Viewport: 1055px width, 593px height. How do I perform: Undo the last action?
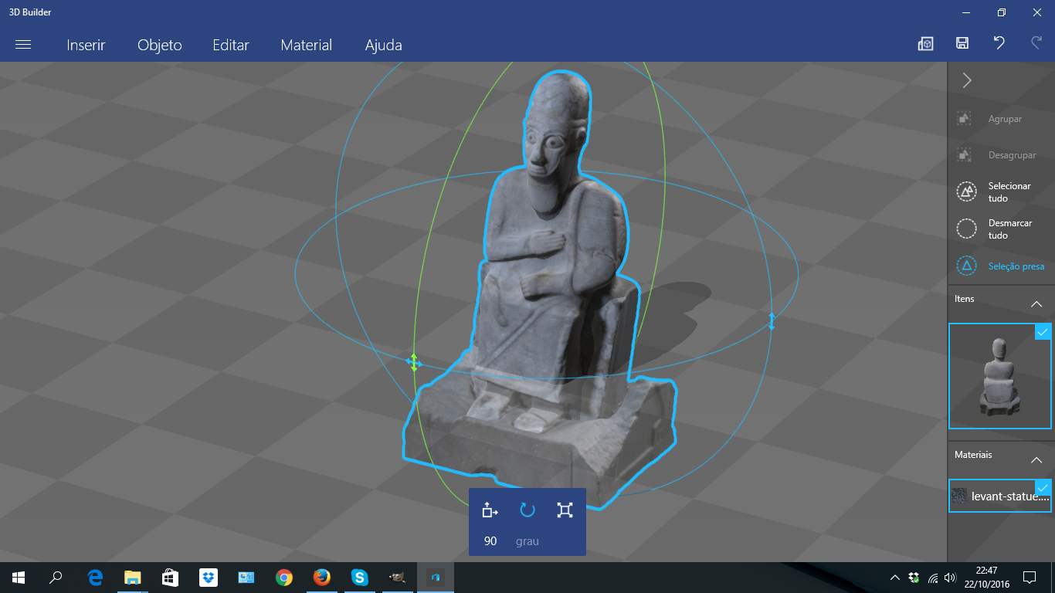click(x=999, y=43)
